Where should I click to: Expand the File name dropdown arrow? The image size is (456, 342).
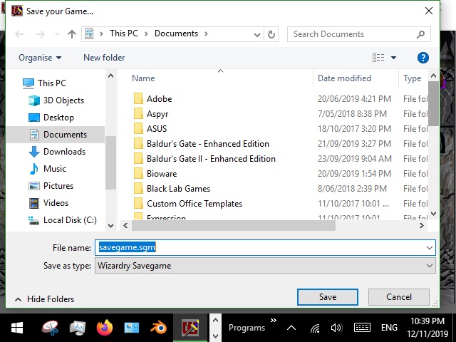click(x=430, y=248)
